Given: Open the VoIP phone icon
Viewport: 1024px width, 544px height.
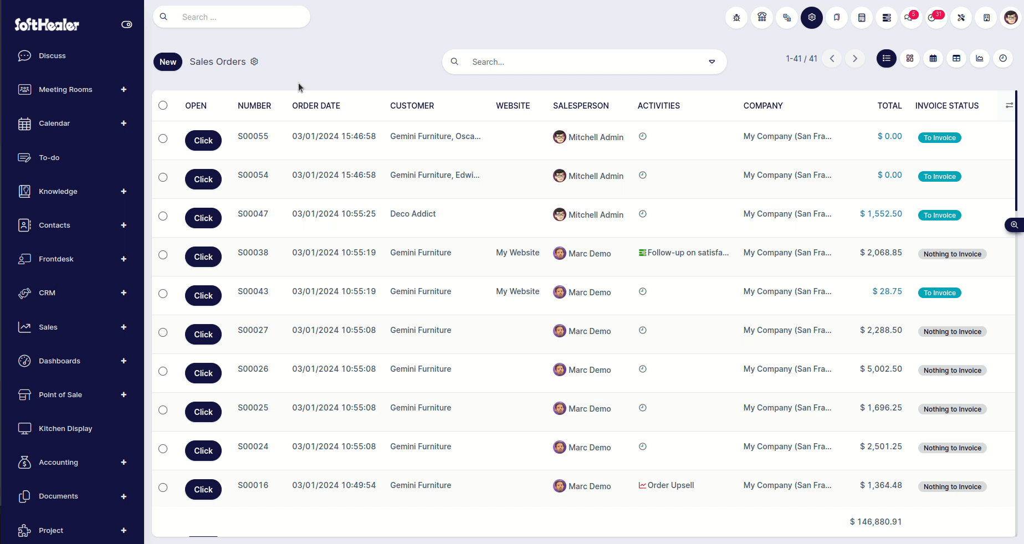Looking at the screenshot, I should (x=762, y=18).
